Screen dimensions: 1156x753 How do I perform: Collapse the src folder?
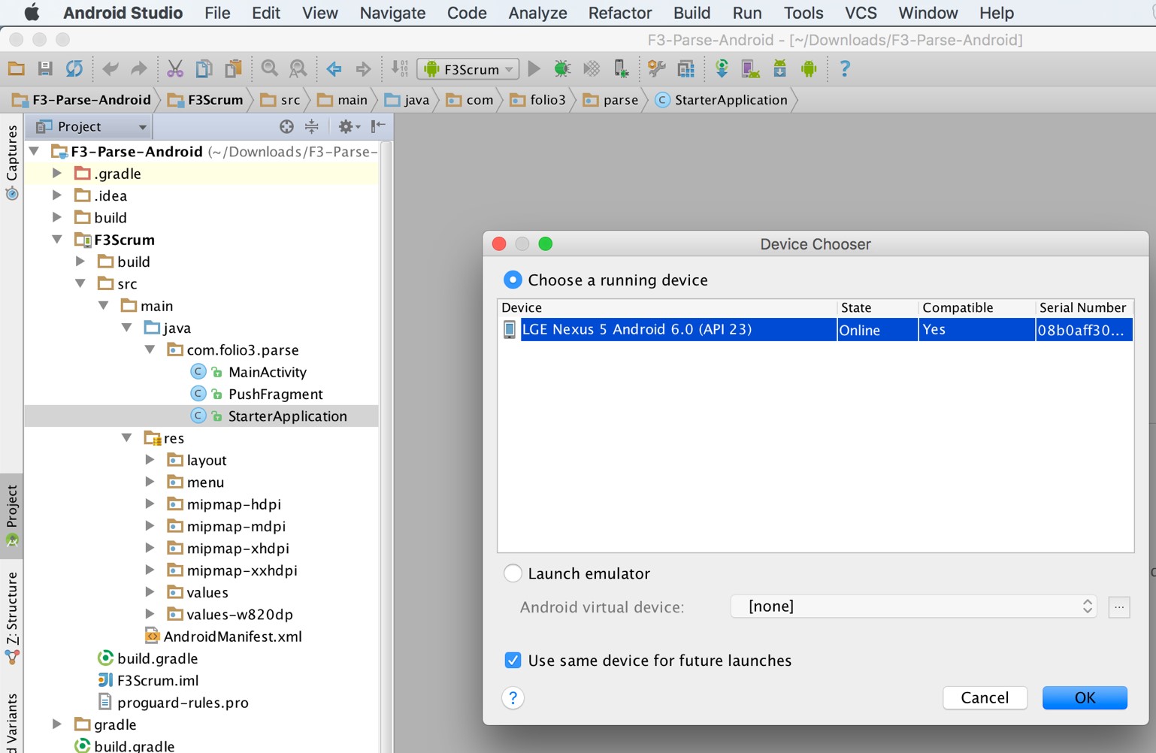(x=80, y=284)
